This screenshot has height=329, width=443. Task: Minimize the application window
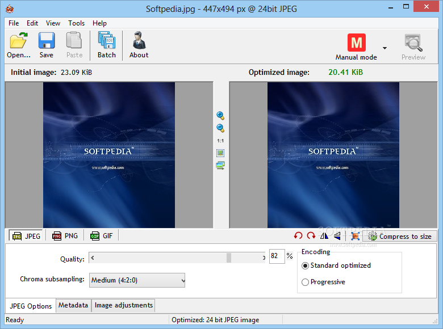tap(391, 7)
